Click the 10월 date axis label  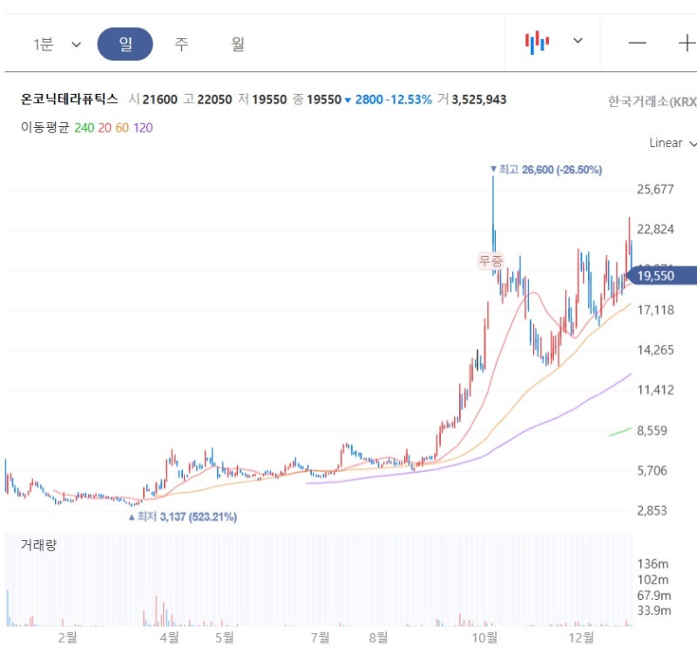click(484, 638)
